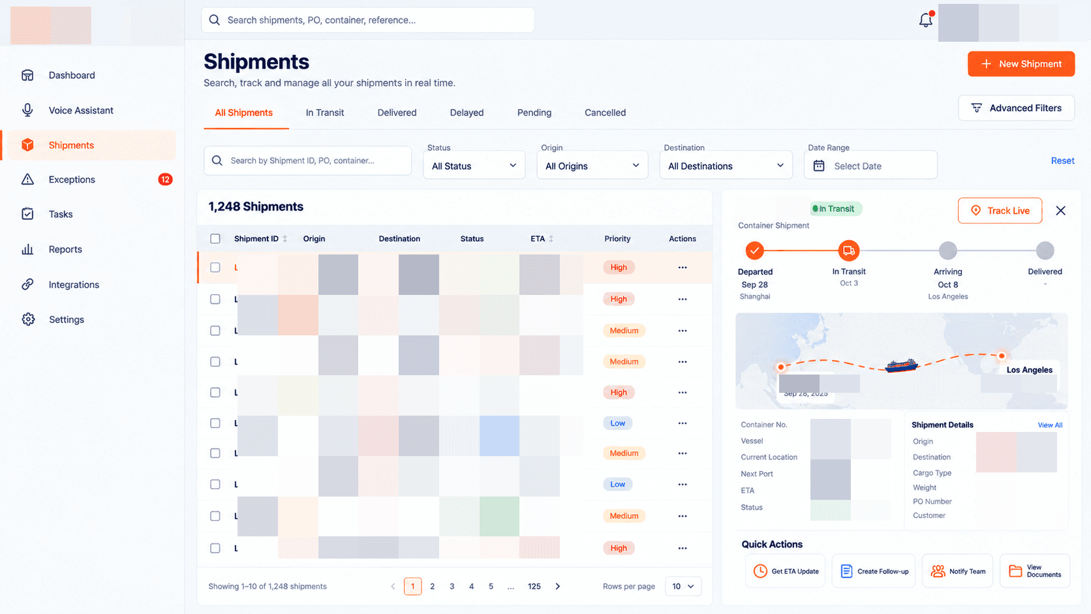
Task: Switch to the Delayed tab
Action: (x=467, y=112)
